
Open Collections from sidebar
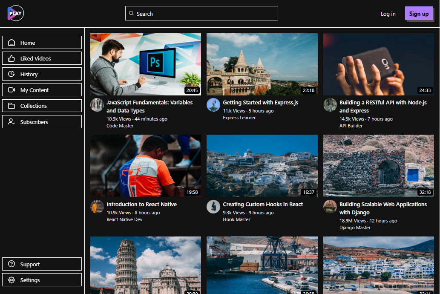pos(42,106)
